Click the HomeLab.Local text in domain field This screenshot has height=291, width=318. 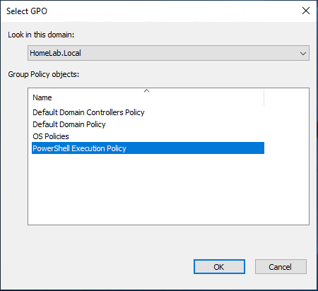click(x=55, y=53)
